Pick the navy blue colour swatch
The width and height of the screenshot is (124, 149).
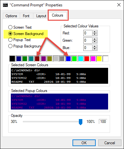tap(19, 59)
